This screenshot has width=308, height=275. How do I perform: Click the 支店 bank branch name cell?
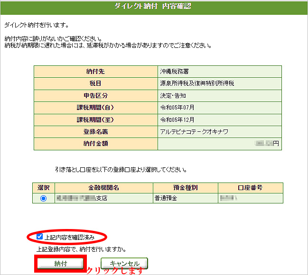[104, 198]
